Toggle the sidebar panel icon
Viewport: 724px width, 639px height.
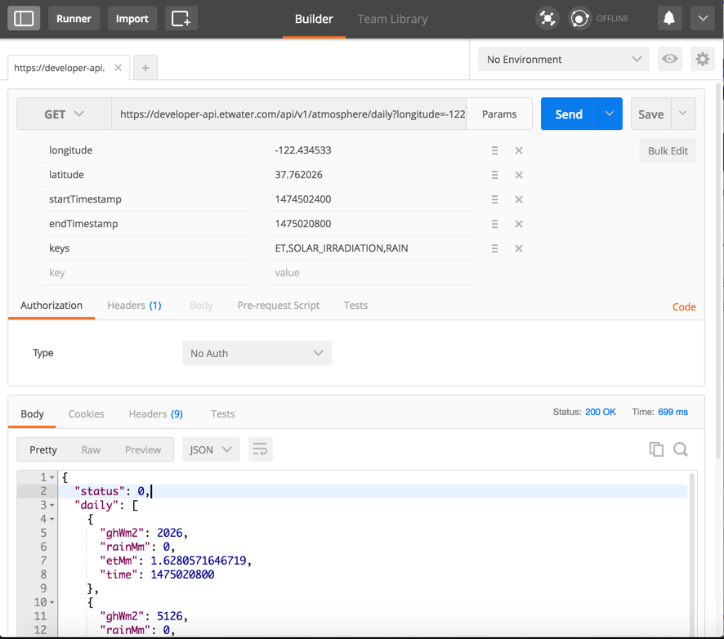24,18
